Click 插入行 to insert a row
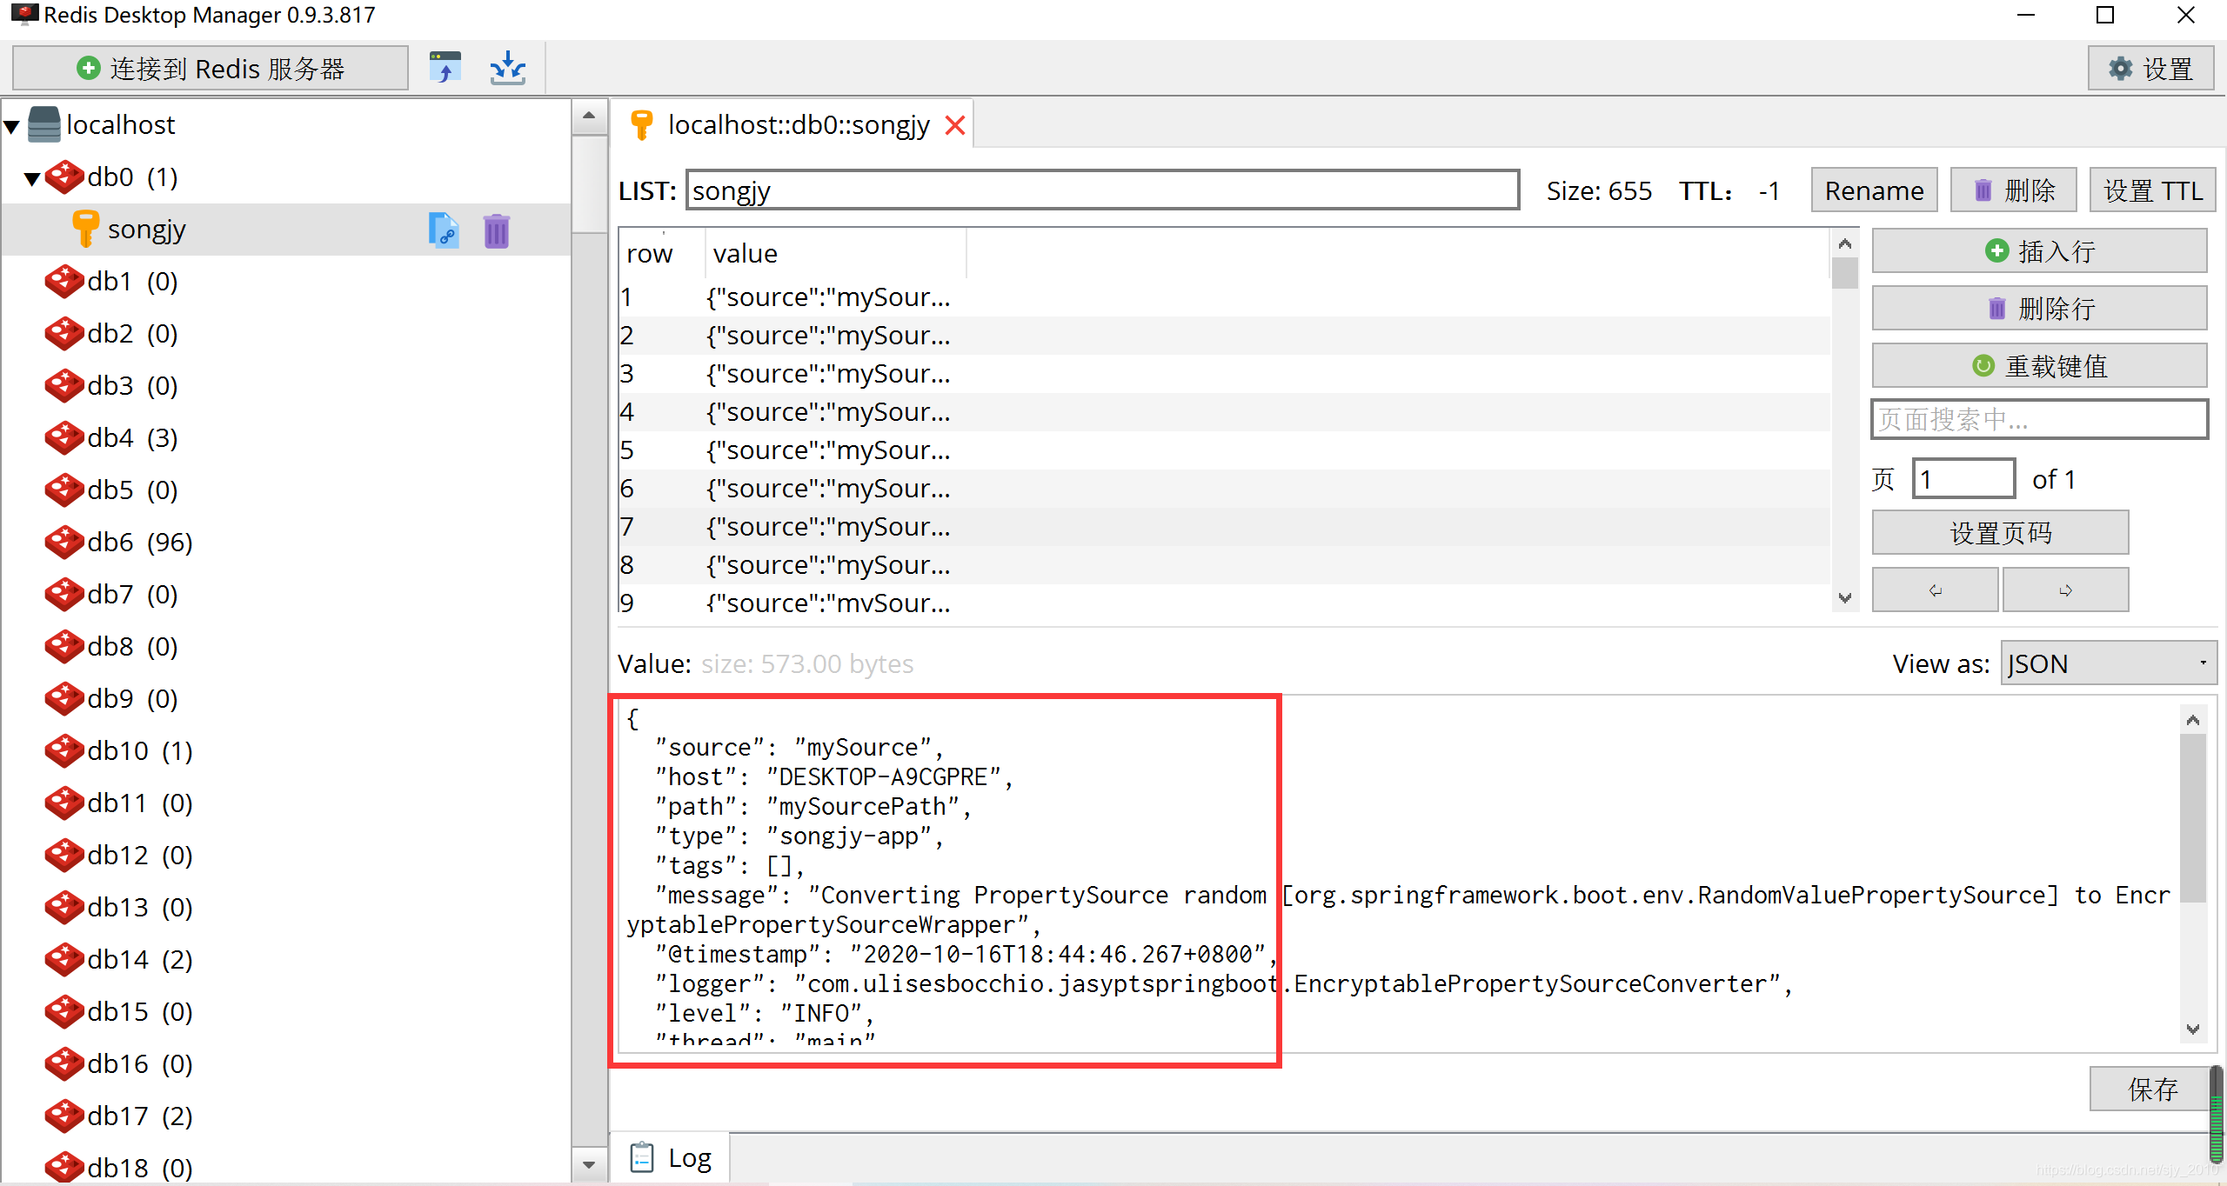This screenshot has height=1186, width=2227. point(2038,251)
